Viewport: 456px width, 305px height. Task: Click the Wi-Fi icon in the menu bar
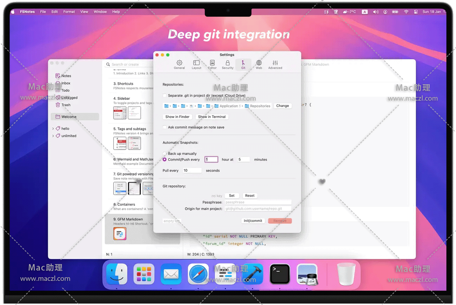click(x=406, y=12)
